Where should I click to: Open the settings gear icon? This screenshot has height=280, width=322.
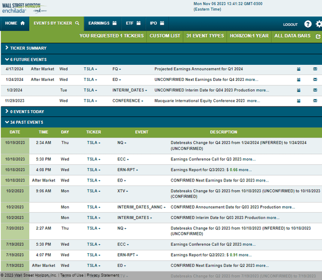click(x=319, y=24)
